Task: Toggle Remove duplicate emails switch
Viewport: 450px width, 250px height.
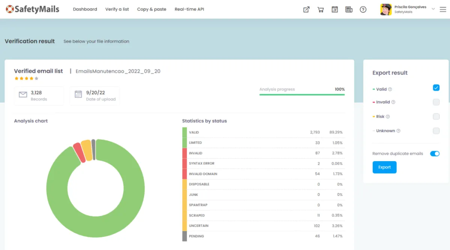Action: [x=435, y=154]
